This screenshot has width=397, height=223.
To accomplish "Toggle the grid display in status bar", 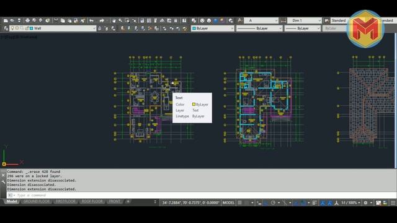I will [x=239, y=203].
